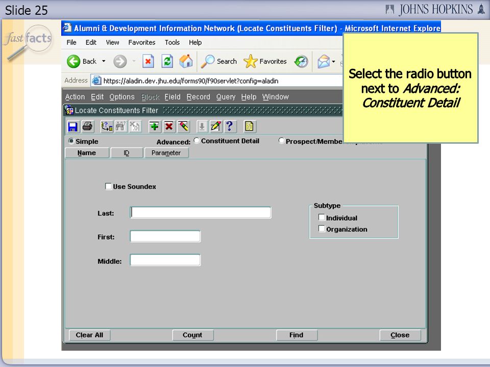The image size is (490, 367).
Task: Click the Close button at the bottom right
Action: pos(400,335)
